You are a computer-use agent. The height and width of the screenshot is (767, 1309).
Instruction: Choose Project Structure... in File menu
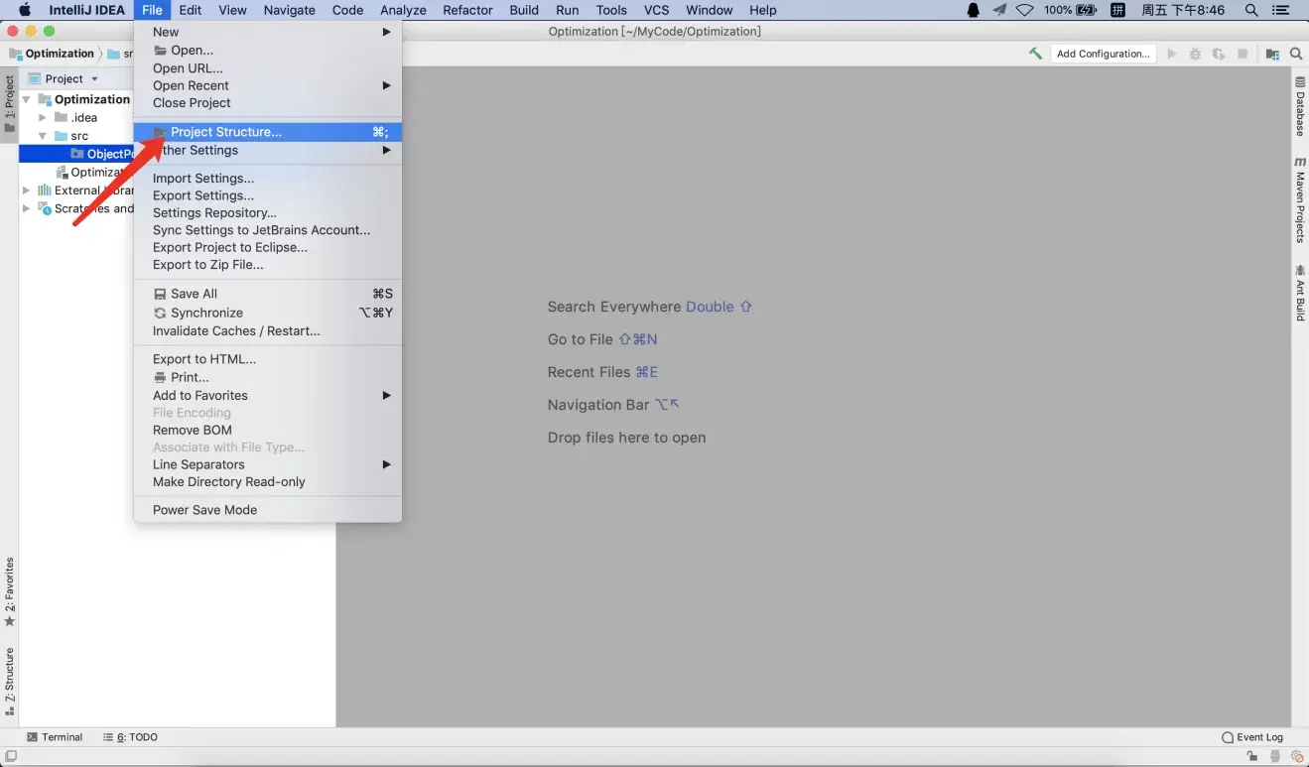(x=268, y=132)
